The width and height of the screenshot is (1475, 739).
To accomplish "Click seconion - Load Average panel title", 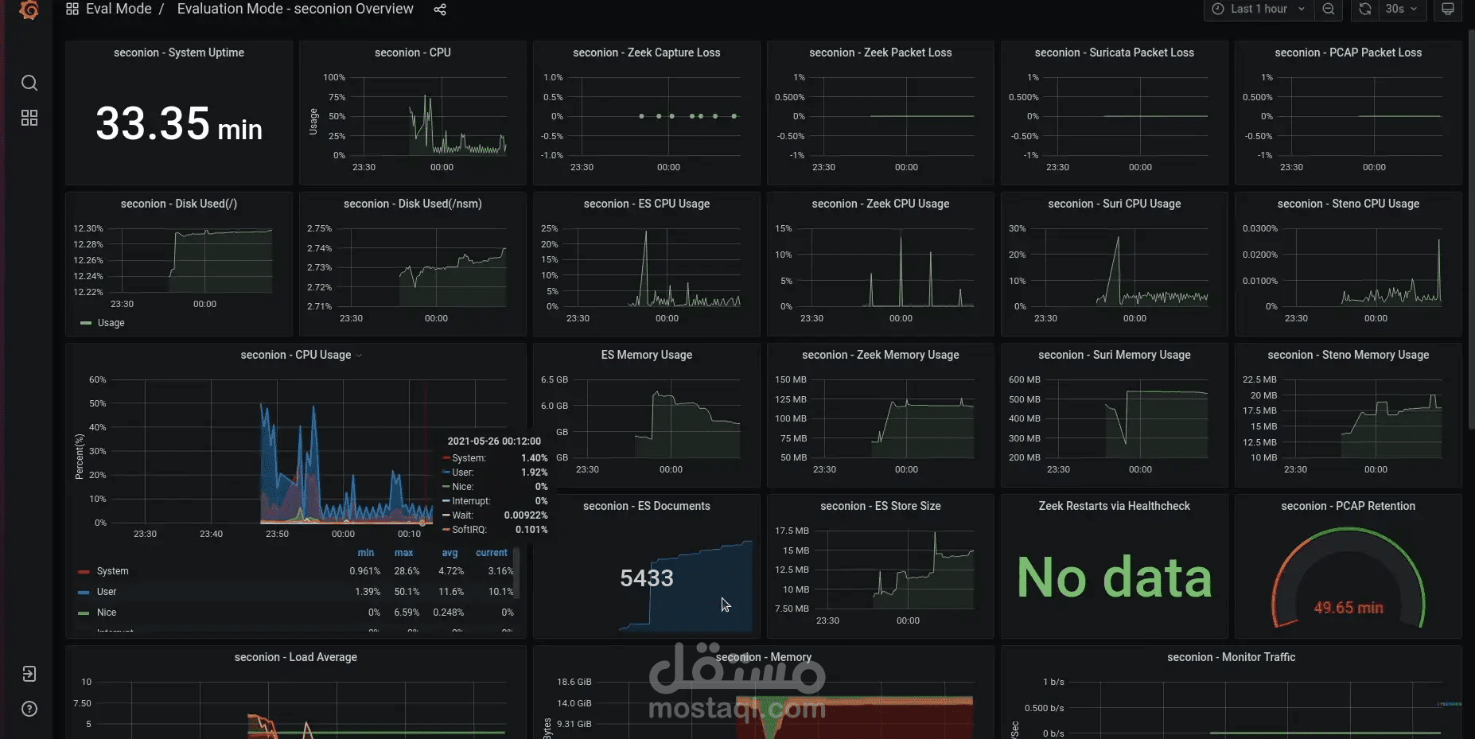I will pos(296,657).
